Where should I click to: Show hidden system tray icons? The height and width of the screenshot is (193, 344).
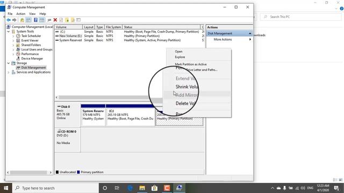273,188
